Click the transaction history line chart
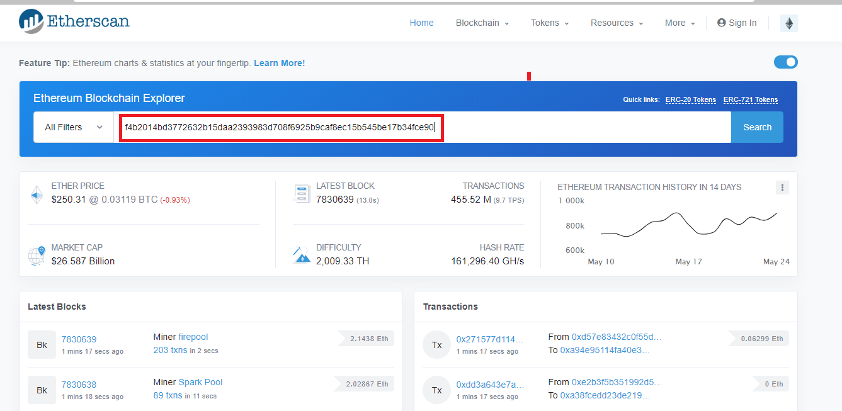Screen dimensions: 842x411 [x=688, y=225]
